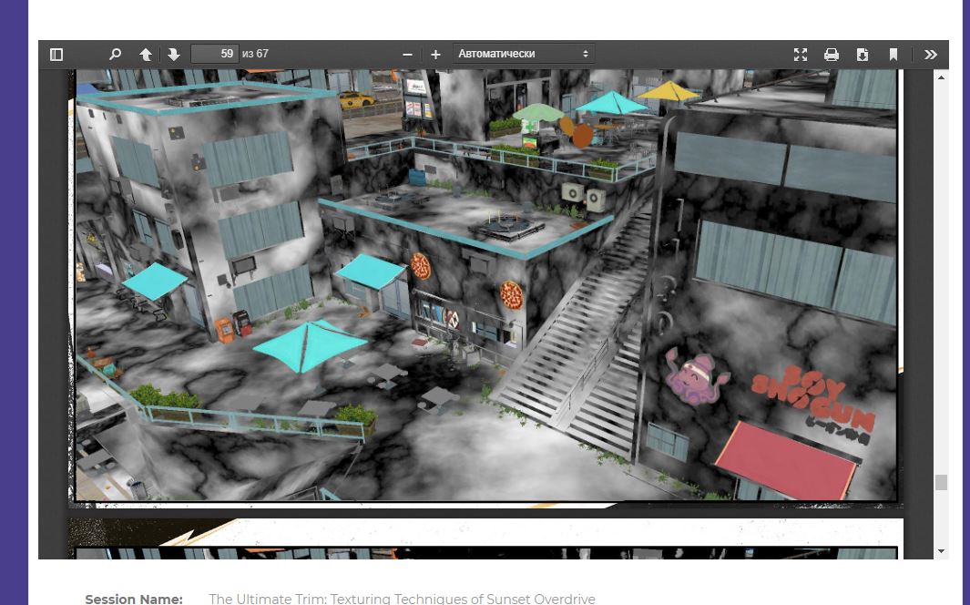Image resolution: width=970 pixels, height=605 pixels.
Task: Click the Ultimate Trim session title text
Action: coord(402,599)
